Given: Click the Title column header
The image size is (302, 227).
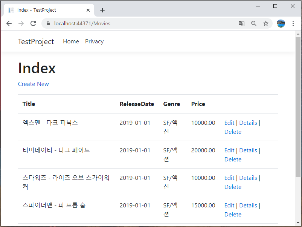Looking at the screenshot, I should [x=29, y=104].
